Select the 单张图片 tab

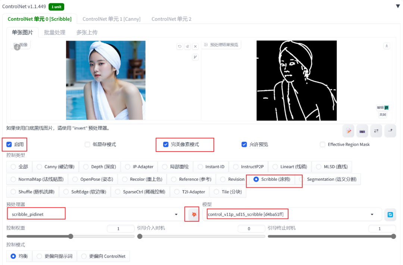click(x=23, y=32)
